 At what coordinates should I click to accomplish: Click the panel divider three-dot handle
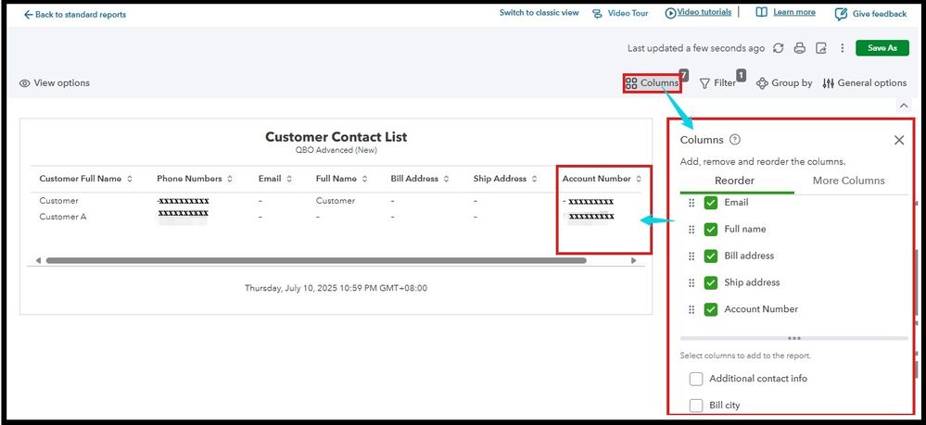point(794,338)
